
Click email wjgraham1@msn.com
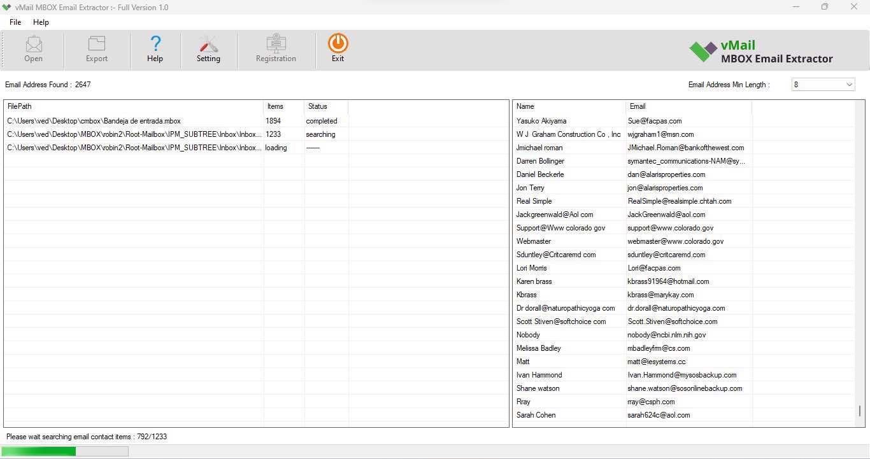(660, 134)
